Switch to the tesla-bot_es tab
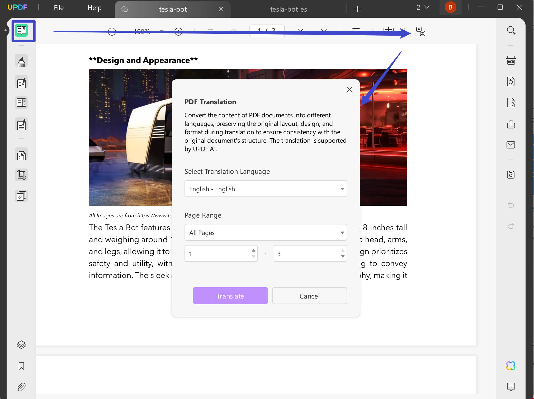The width and height of the screenshot is (534, 399). pos(288,9)
